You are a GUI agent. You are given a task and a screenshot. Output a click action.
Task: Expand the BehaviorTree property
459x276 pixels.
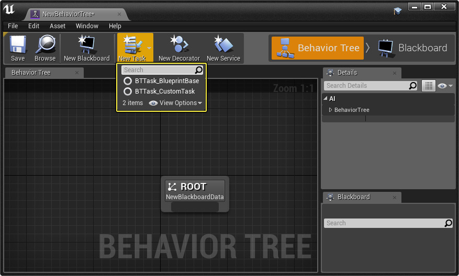[x=330, y=110]
